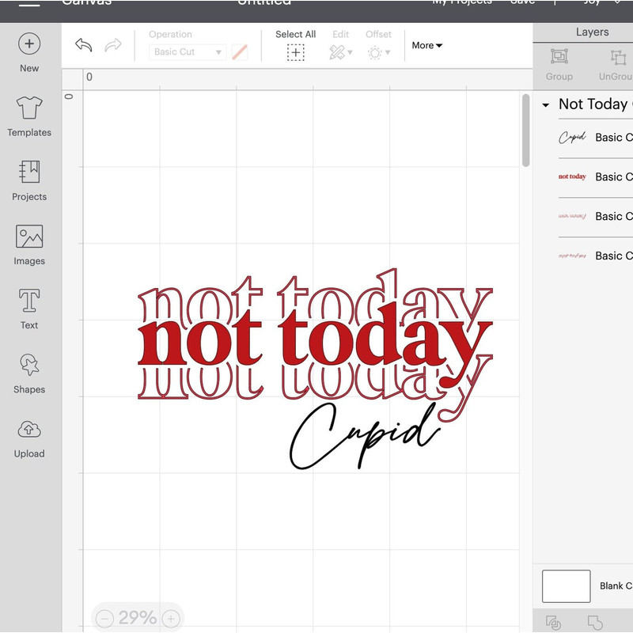The width and height of the screenshot is (633, 633).
Task: Click the Select All icon
Action: [x=295, y=52]
